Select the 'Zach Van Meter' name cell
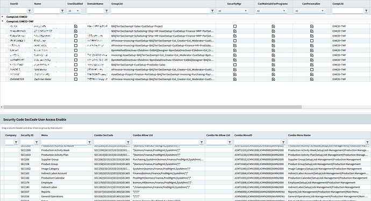The height and width of the screenshot is (201, 371). point(49,79)
